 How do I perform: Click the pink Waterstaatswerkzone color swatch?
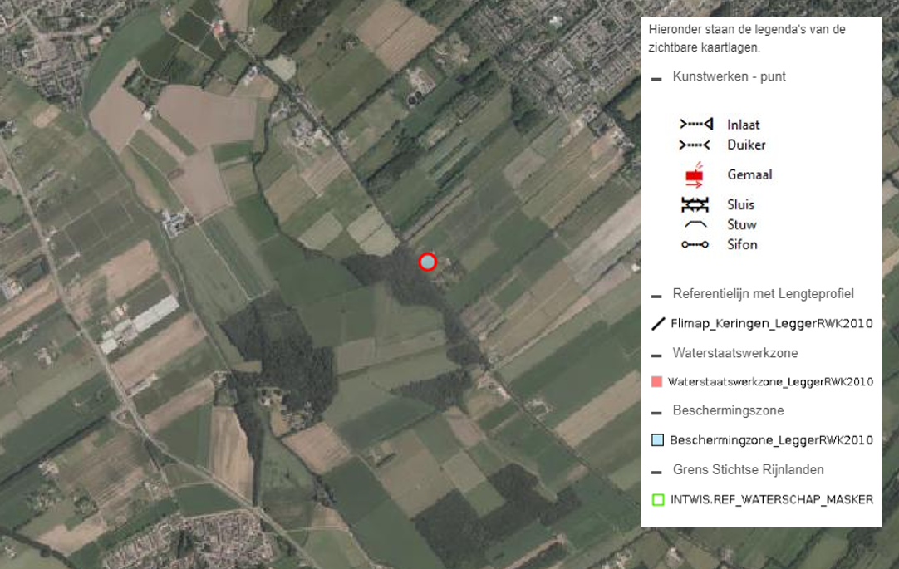(x=657, y=381)
